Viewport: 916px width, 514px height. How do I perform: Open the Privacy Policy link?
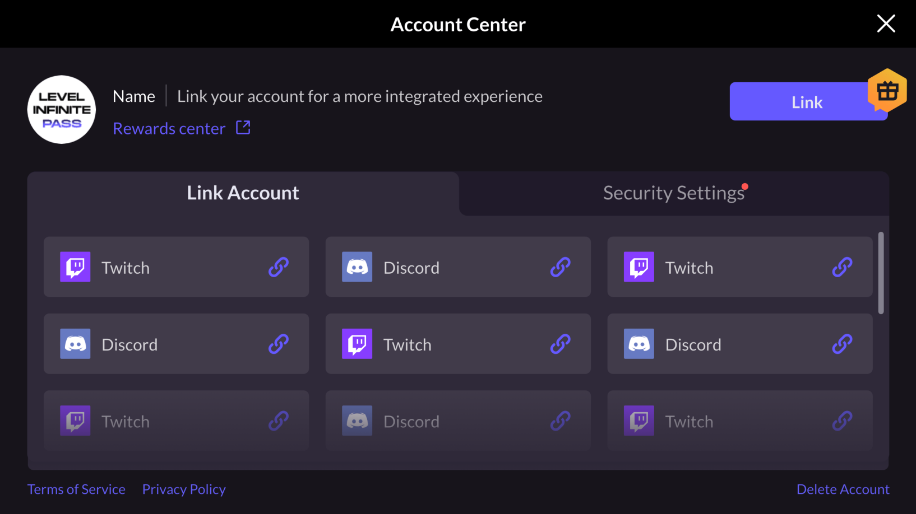point(184,489)
